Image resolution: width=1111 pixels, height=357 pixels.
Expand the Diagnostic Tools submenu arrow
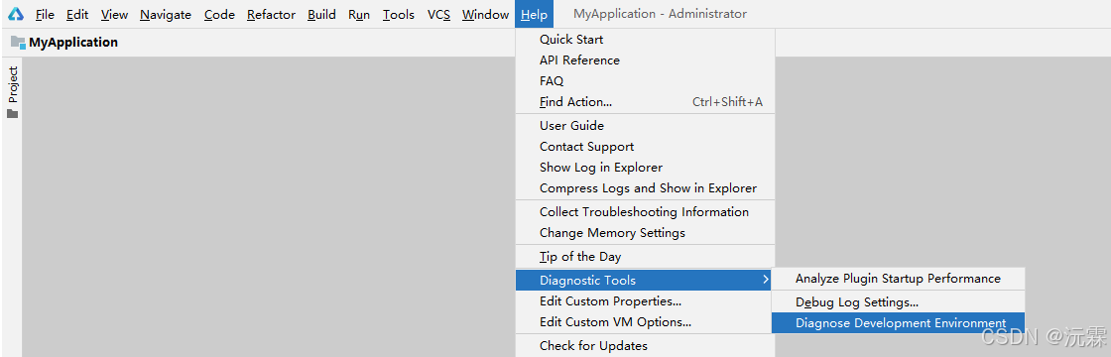(765, 280)
